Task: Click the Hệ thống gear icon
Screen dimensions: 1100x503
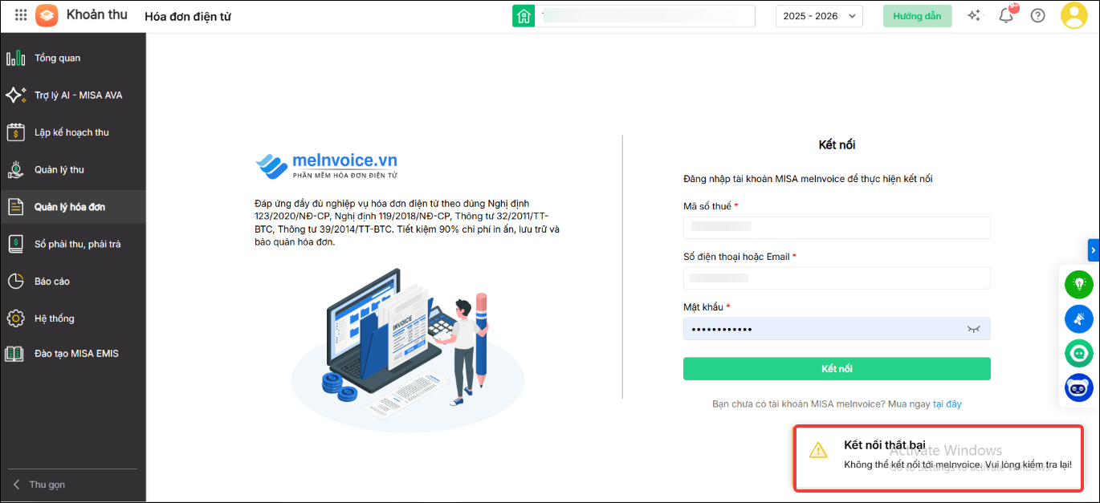Action: click(15, 318)
